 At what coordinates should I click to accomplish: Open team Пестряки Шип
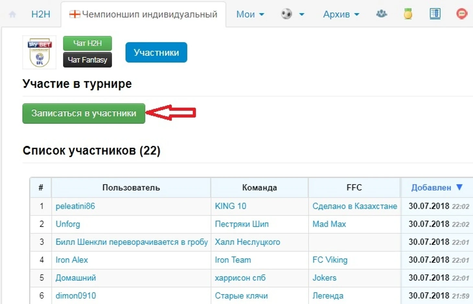[x=242, y=224]
